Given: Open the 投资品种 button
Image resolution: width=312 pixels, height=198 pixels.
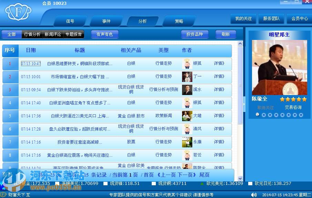Looking at the screenshot, I should point(194,34).
